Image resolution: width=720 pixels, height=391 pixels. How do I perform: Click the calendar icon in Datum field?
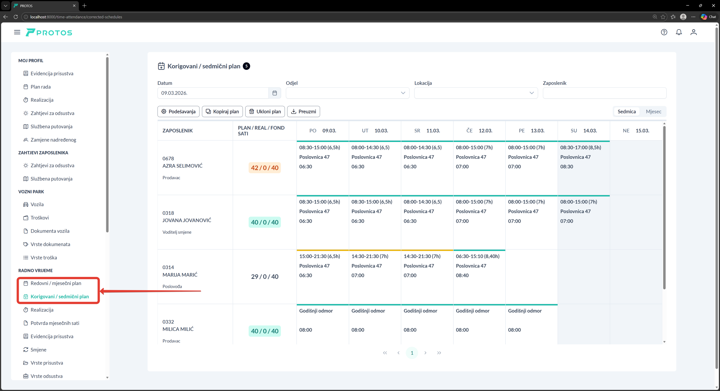(x=275, y=93)
